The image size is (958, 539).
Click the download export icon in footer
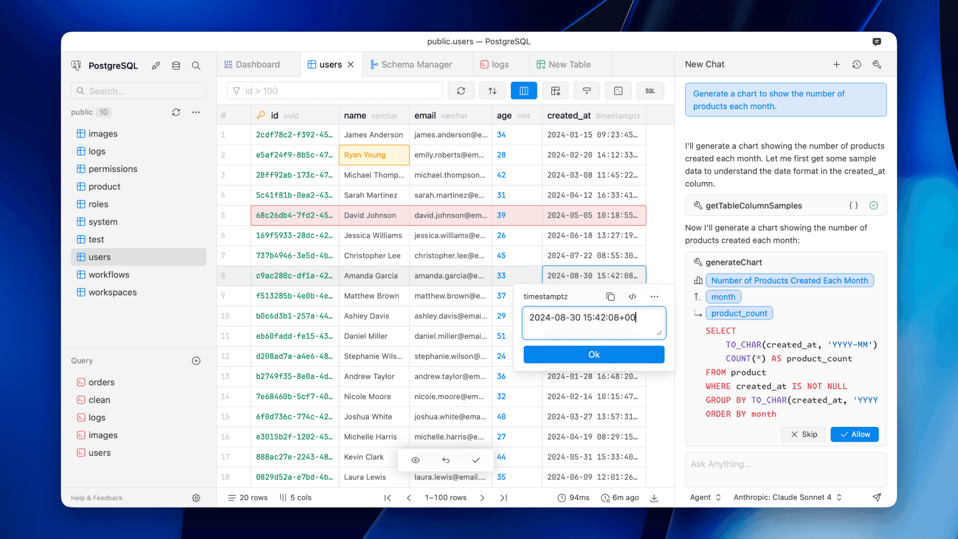(654, 498)
